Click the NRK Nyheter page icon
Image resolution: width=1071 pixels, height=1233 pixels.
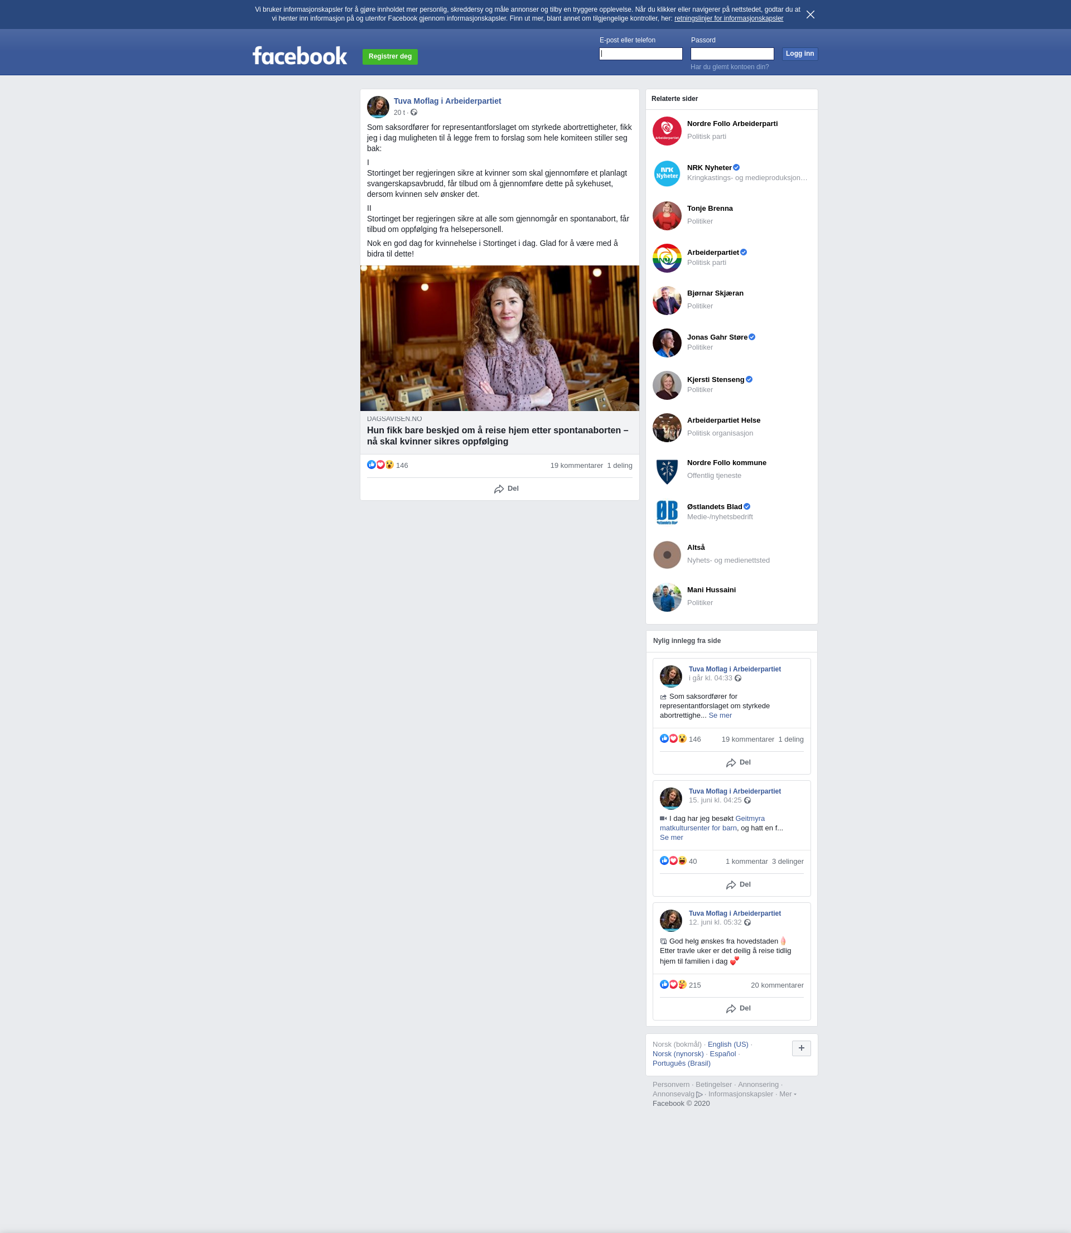[x=667, y=173]
